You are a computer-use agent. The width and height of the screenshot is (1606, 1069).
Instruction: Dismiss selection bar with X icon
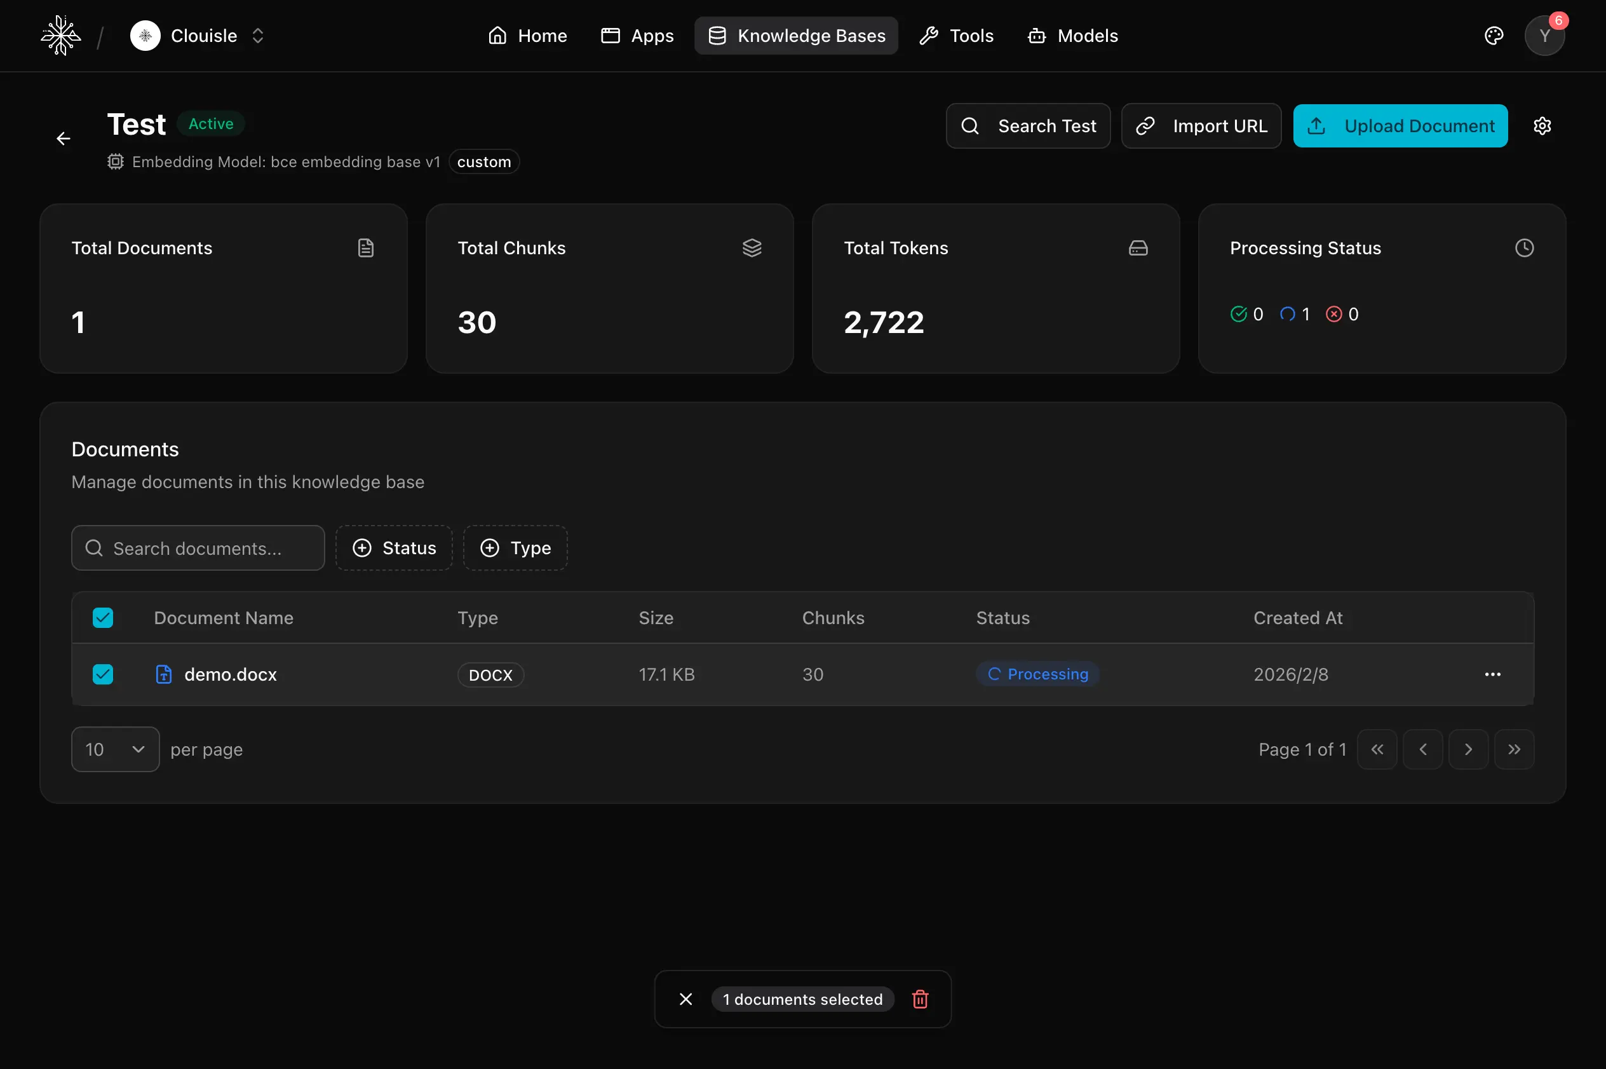[x=685, y=999]
